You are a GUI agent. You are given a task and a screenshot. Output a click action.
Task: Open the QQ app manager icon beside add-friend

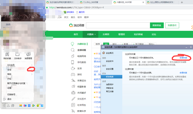[13, 106]
